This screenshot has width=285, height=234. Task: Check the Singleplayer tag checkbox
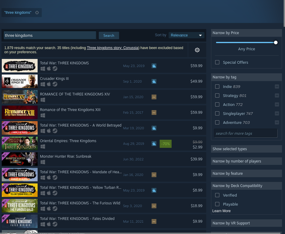217,113
